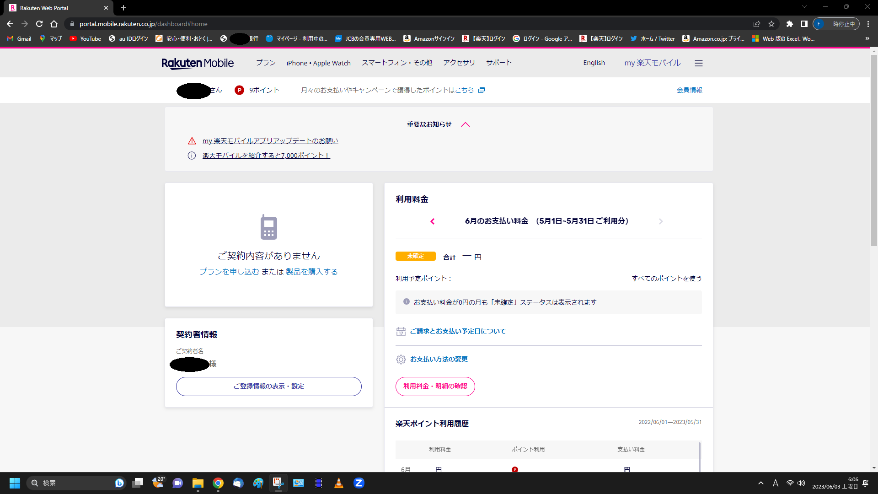The width and height of the screenshot is (878, 494).
Task: Bookmark this page with the star icon
Action: (771, 24)
